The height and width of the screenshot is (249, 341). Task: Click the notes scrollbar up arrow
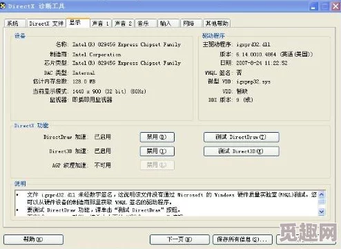322,194
